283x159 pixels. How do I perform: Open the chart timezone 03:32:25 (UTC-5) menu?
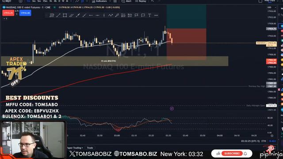pos(250,141)
